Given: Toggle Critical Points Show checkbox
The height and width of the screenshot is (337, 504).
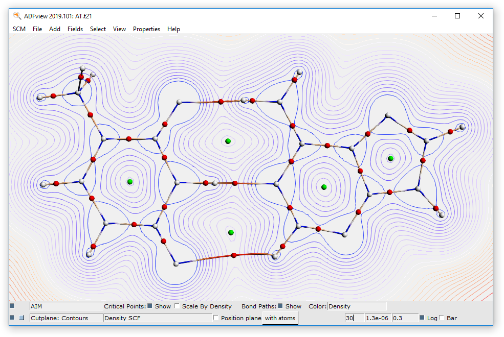Looking at the screenshot, I should click(x=150, y=306).
